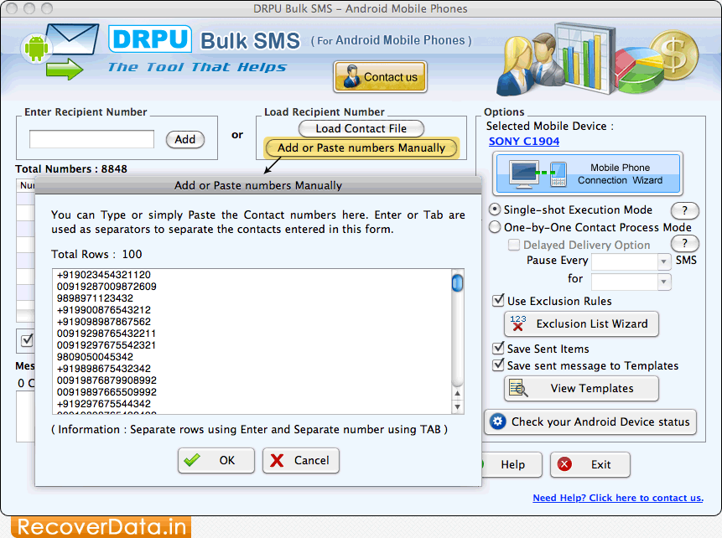Click 'Need Help? Click here to contact us'
The image size is (722, 538).
tap(618, 497)
